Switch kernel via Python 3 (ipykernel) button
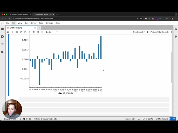178x133 pixels. (159, 32)
